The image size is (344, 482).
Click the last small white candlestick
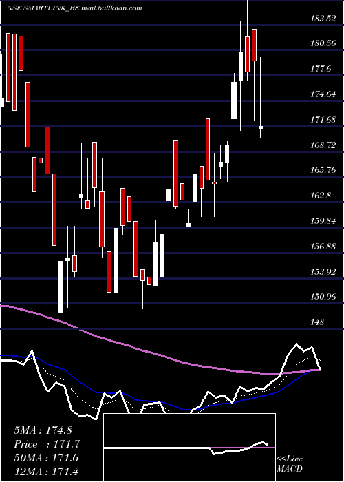pyautogui.click(x=261, y=127)
